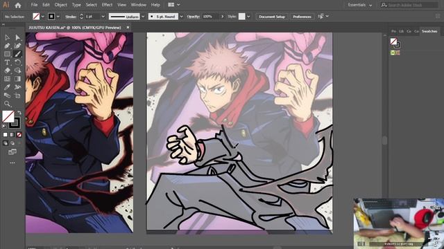Click the Preferences button
This screenshot has width=444, height=249.
[302, 17]
